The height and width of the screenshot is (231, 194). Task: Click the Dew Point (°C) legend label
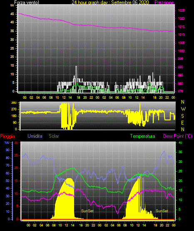(178, 136)
